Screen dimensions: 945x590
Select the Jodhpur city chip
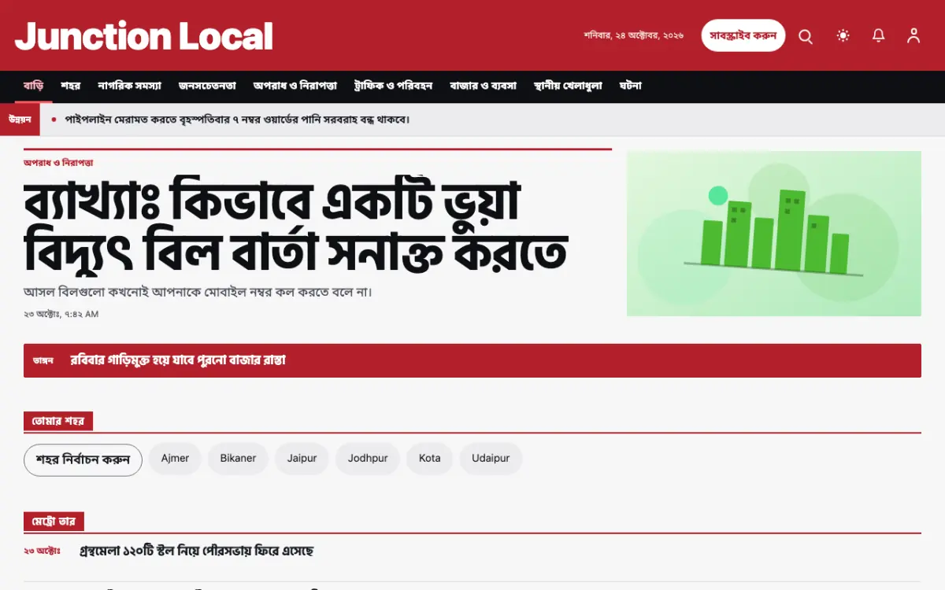(368, 458)
